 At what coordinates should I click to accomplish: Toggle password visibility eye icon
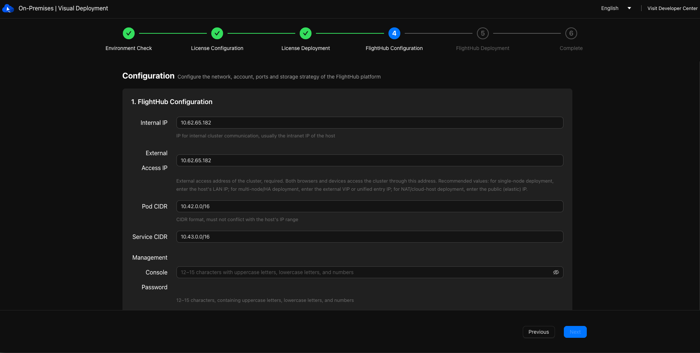click(556, 272)
